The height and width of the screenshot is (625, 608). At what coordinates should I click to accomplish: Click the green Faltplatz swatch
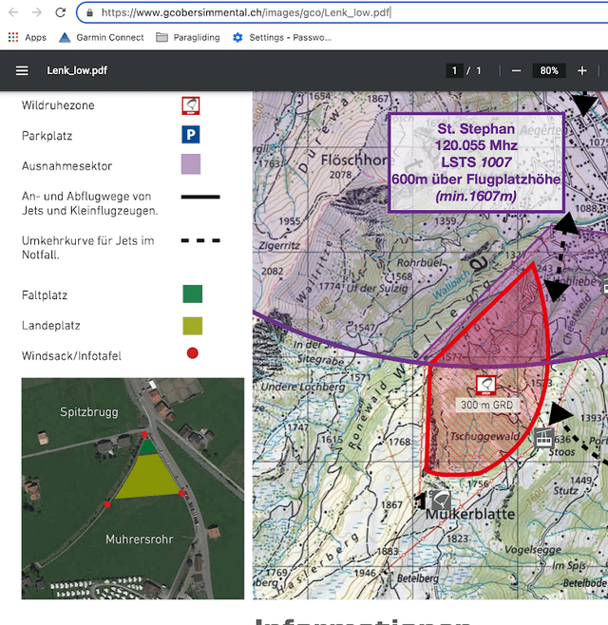[193, 294]
